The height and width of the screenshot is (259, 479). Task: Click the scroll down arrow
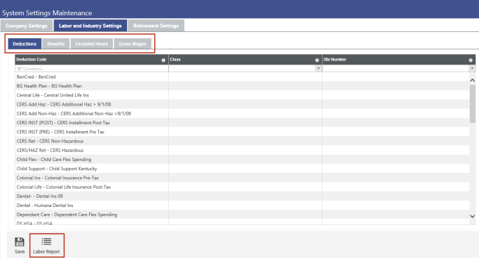(472, 216)
